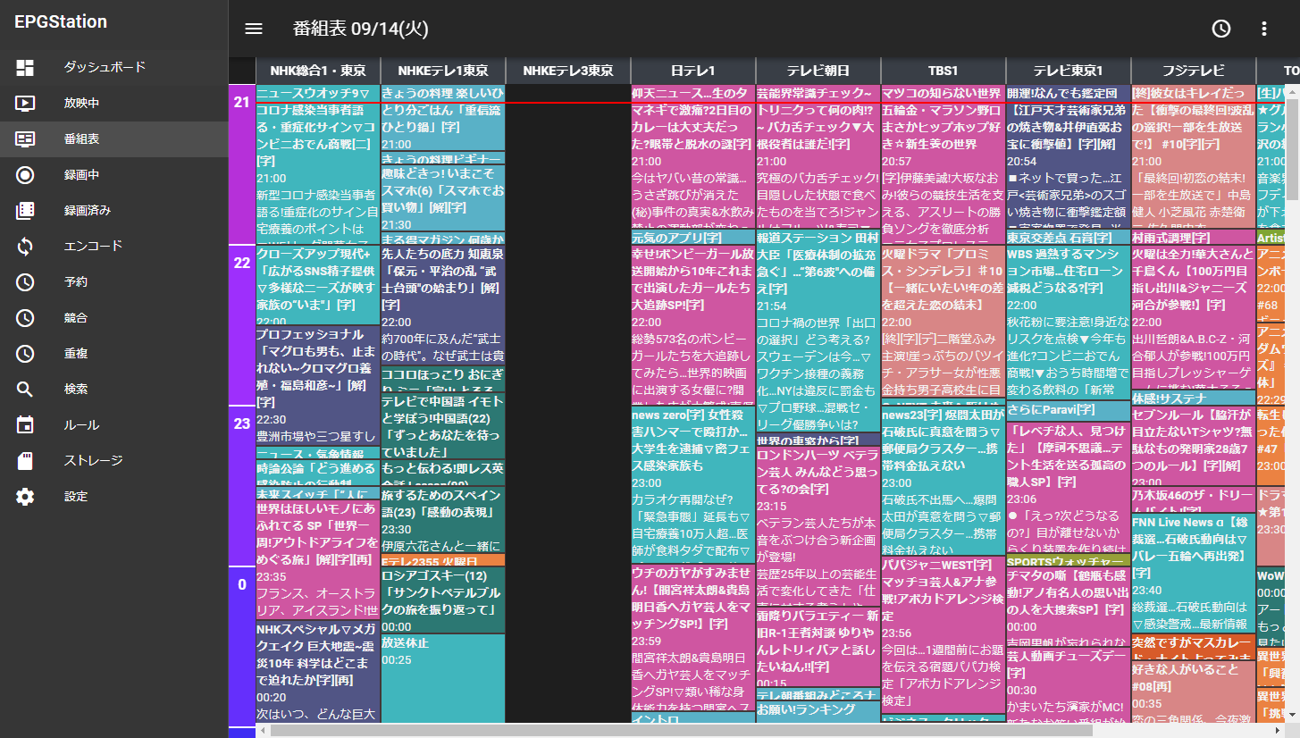Click the 検索 magnifier icon

[25, 389]
